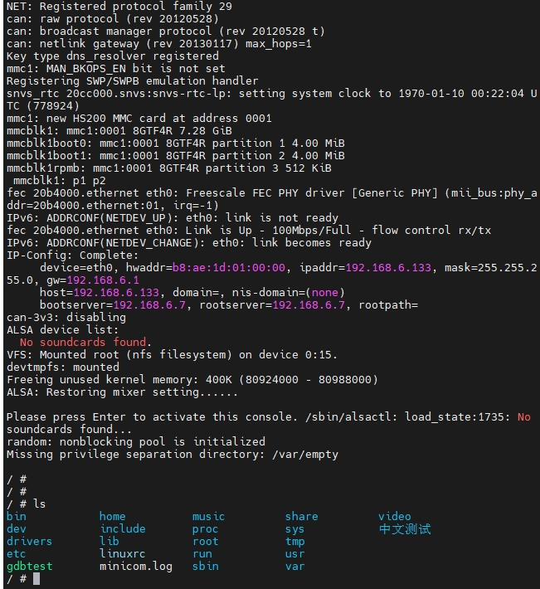Viewport: 540px width, 589px height.
Task: Click the 'can: raw protocol' line
Action: click(113, 19)
